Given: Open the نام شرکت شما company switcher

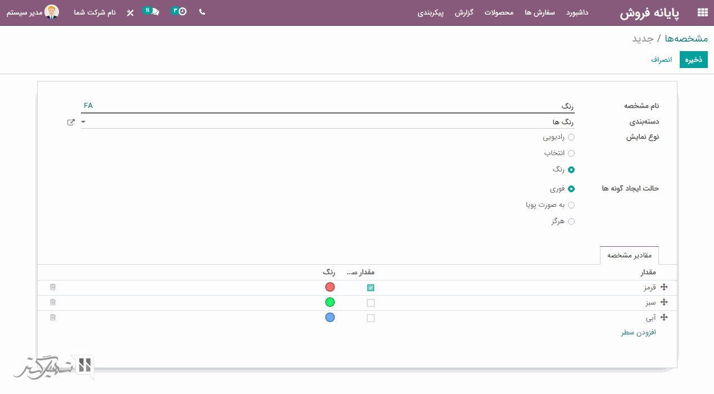Looking at the screenshot, I should [x=94, y=12].
